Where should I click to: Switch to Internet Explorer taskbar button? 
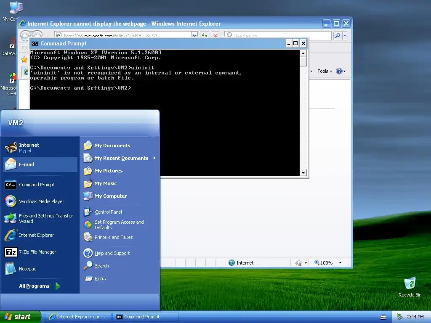coord(78,317)
